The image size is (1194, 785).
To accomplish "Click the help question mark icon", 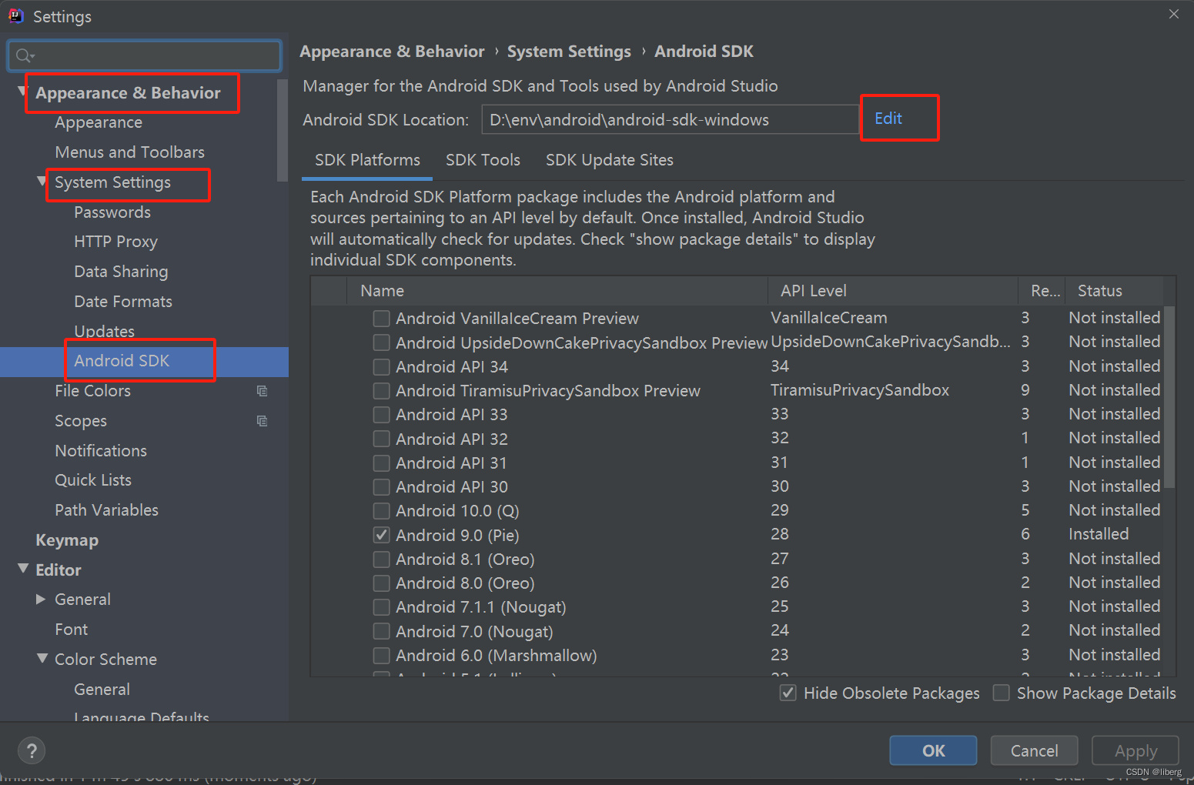I will (32, 750).
